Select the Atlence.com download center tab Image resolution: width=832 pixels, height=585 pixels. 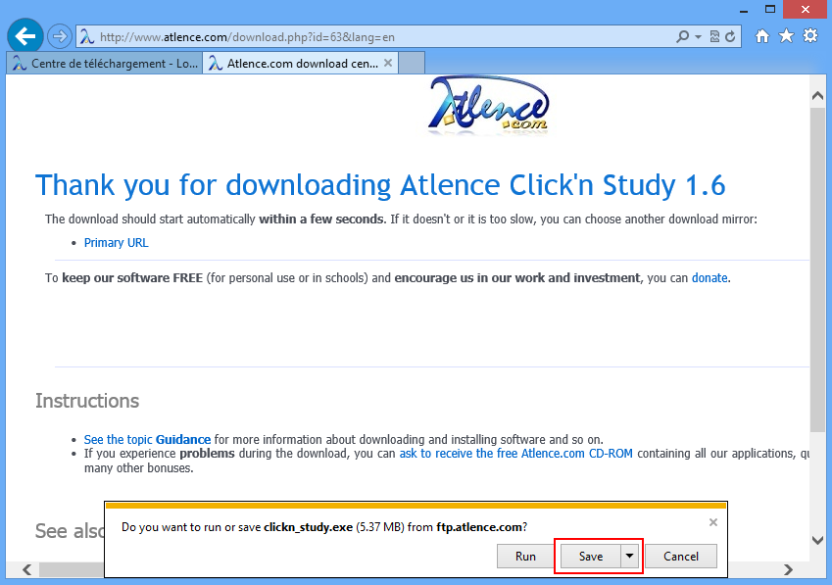[300, 64]
